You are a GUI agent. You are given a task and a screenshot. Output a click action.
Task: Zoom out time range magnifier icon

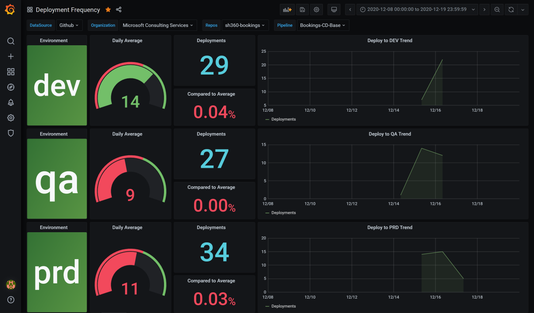point(497,10)
